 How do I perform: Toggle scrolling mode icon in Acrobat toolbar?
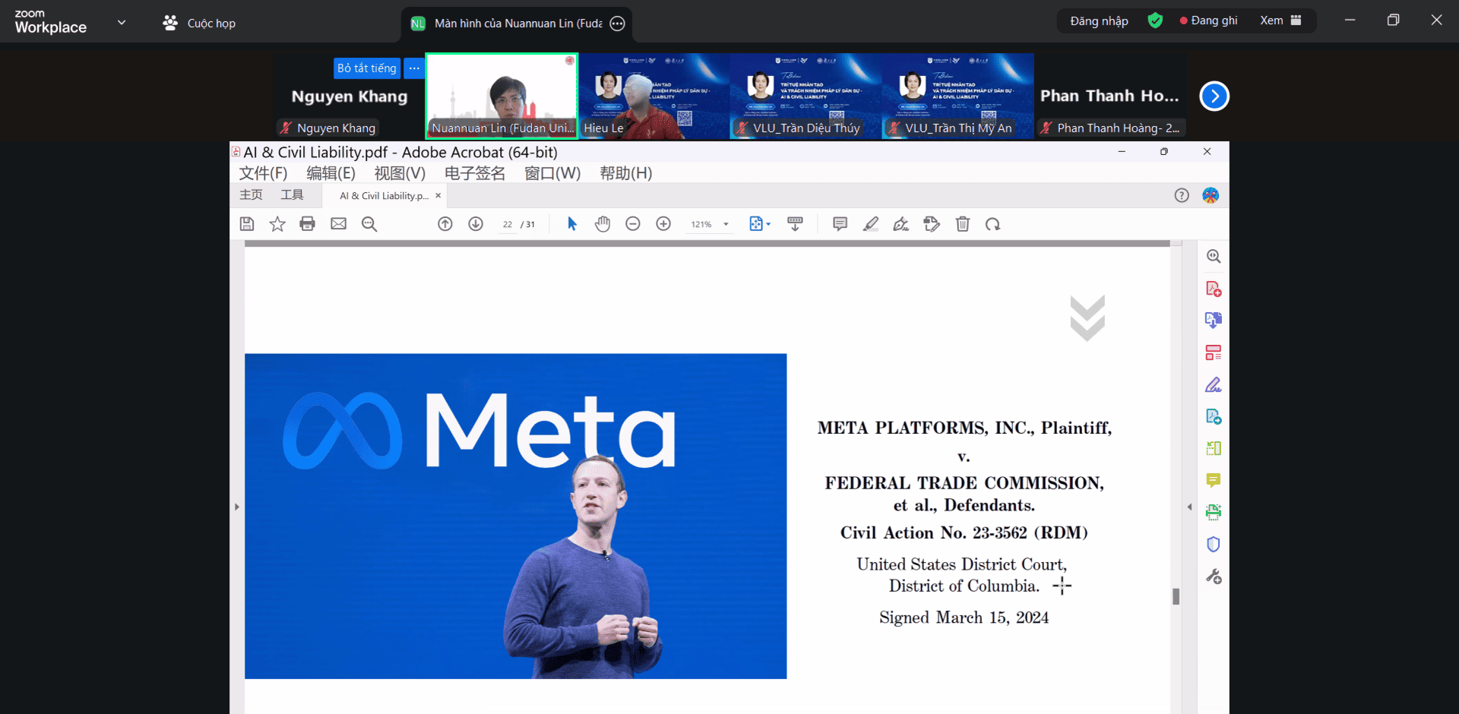click(795, 224)
